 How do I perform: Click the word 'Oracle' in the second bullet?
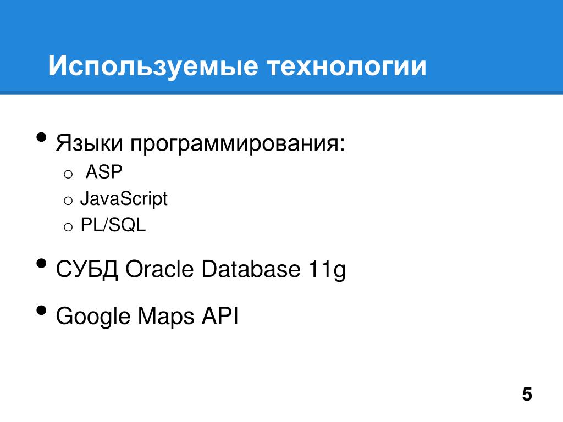click(x=159, y=269)
